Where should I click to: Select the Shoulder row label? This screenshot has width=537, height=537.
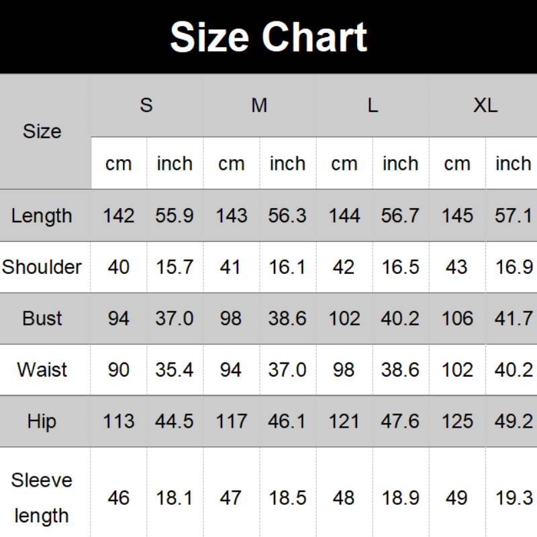click(42, 266)
